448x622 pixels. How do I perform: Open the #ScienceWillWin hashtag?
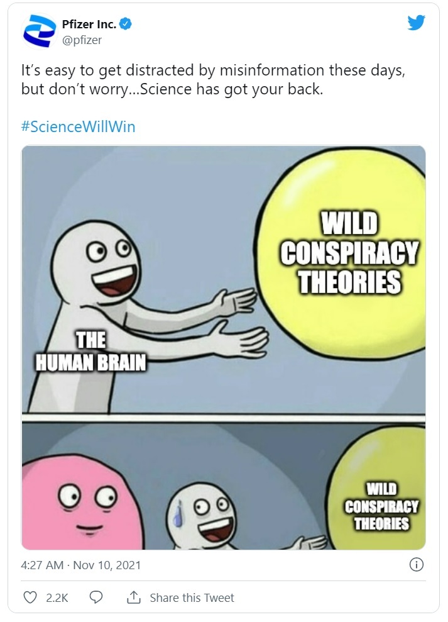click(79, 127)
